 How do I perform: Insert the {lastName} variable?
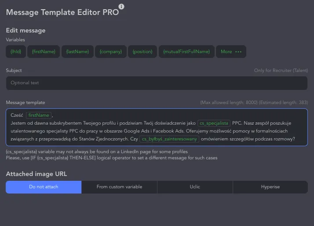pos(77,51)
